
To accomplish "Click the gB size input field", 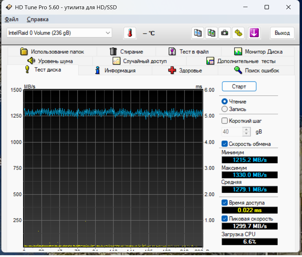I will click(x=232, y=132).
